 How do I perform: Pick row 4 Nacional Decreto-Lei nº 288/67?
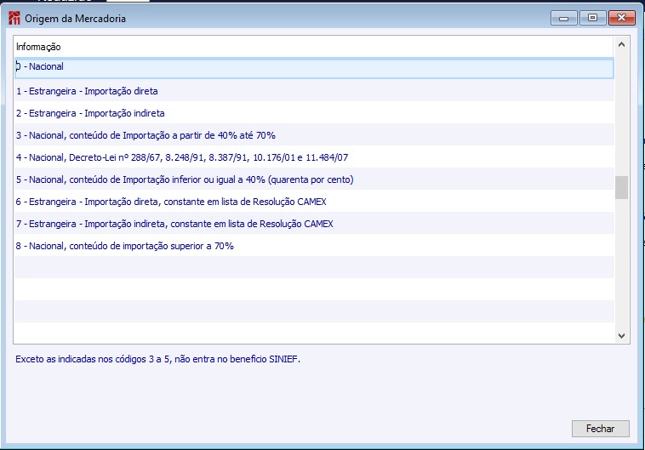click(314, 157)
